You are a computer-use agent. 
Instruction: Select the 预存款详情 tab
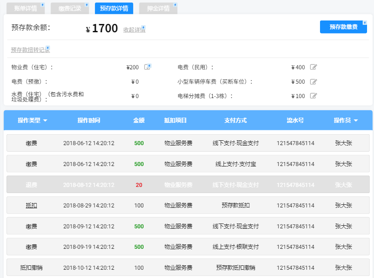pyautogui.click(x=114, y=8)
